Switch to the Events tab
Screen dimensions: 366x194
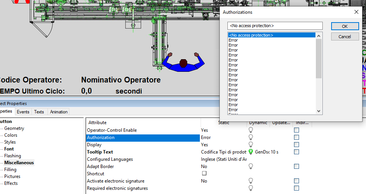tap(23, 112)
